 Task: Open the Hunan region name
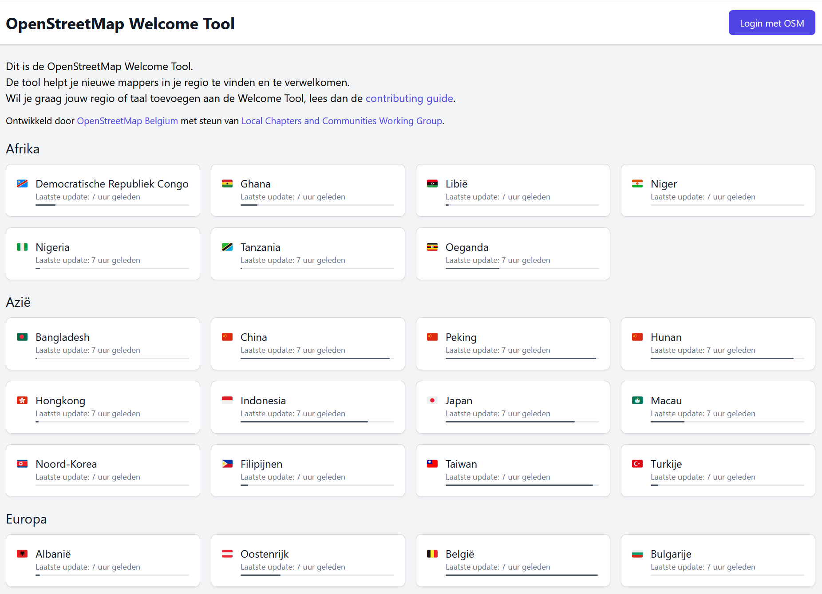point(666,337)
